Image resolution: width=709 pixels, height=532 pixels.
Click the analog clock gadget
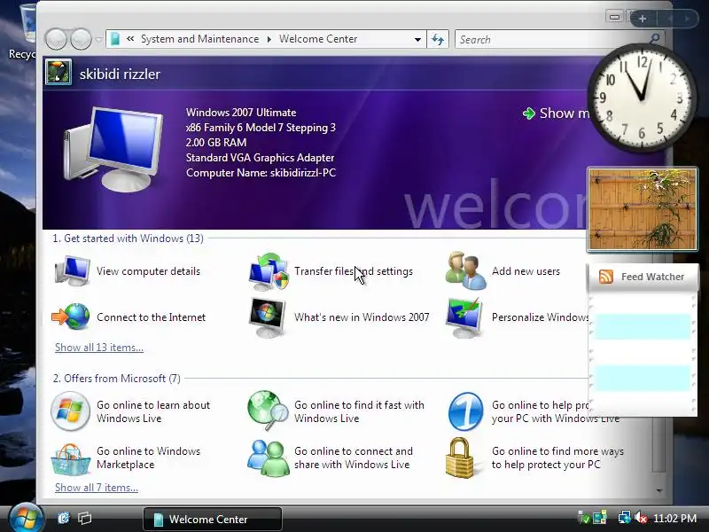coord(641,97)
